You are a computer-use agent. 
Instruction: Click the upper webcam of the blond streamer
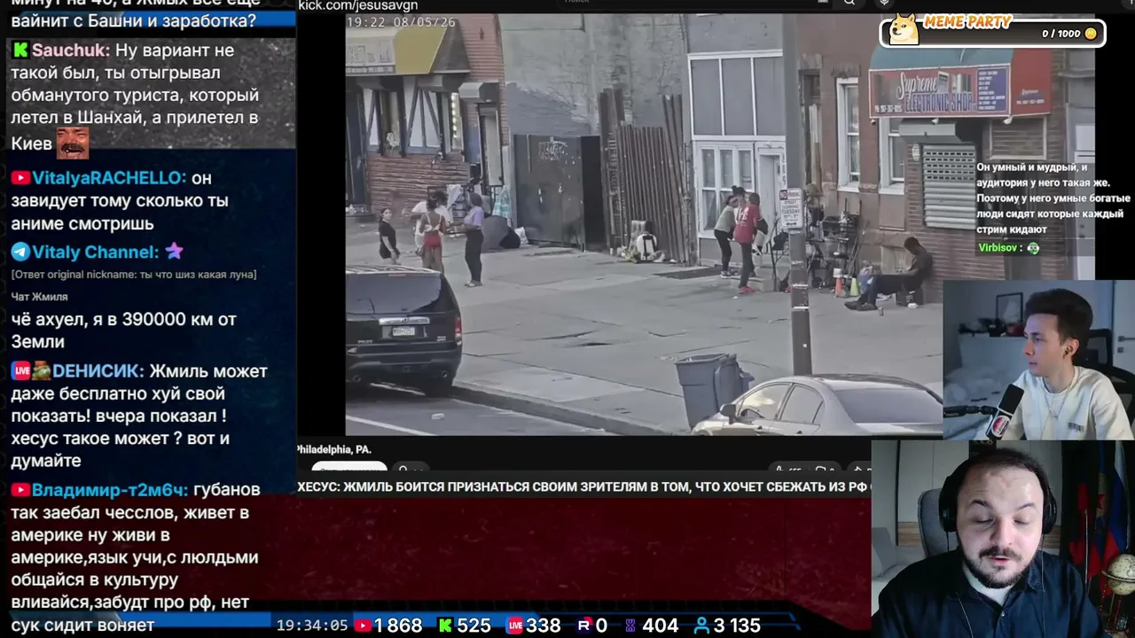(x=1038, y=360)
